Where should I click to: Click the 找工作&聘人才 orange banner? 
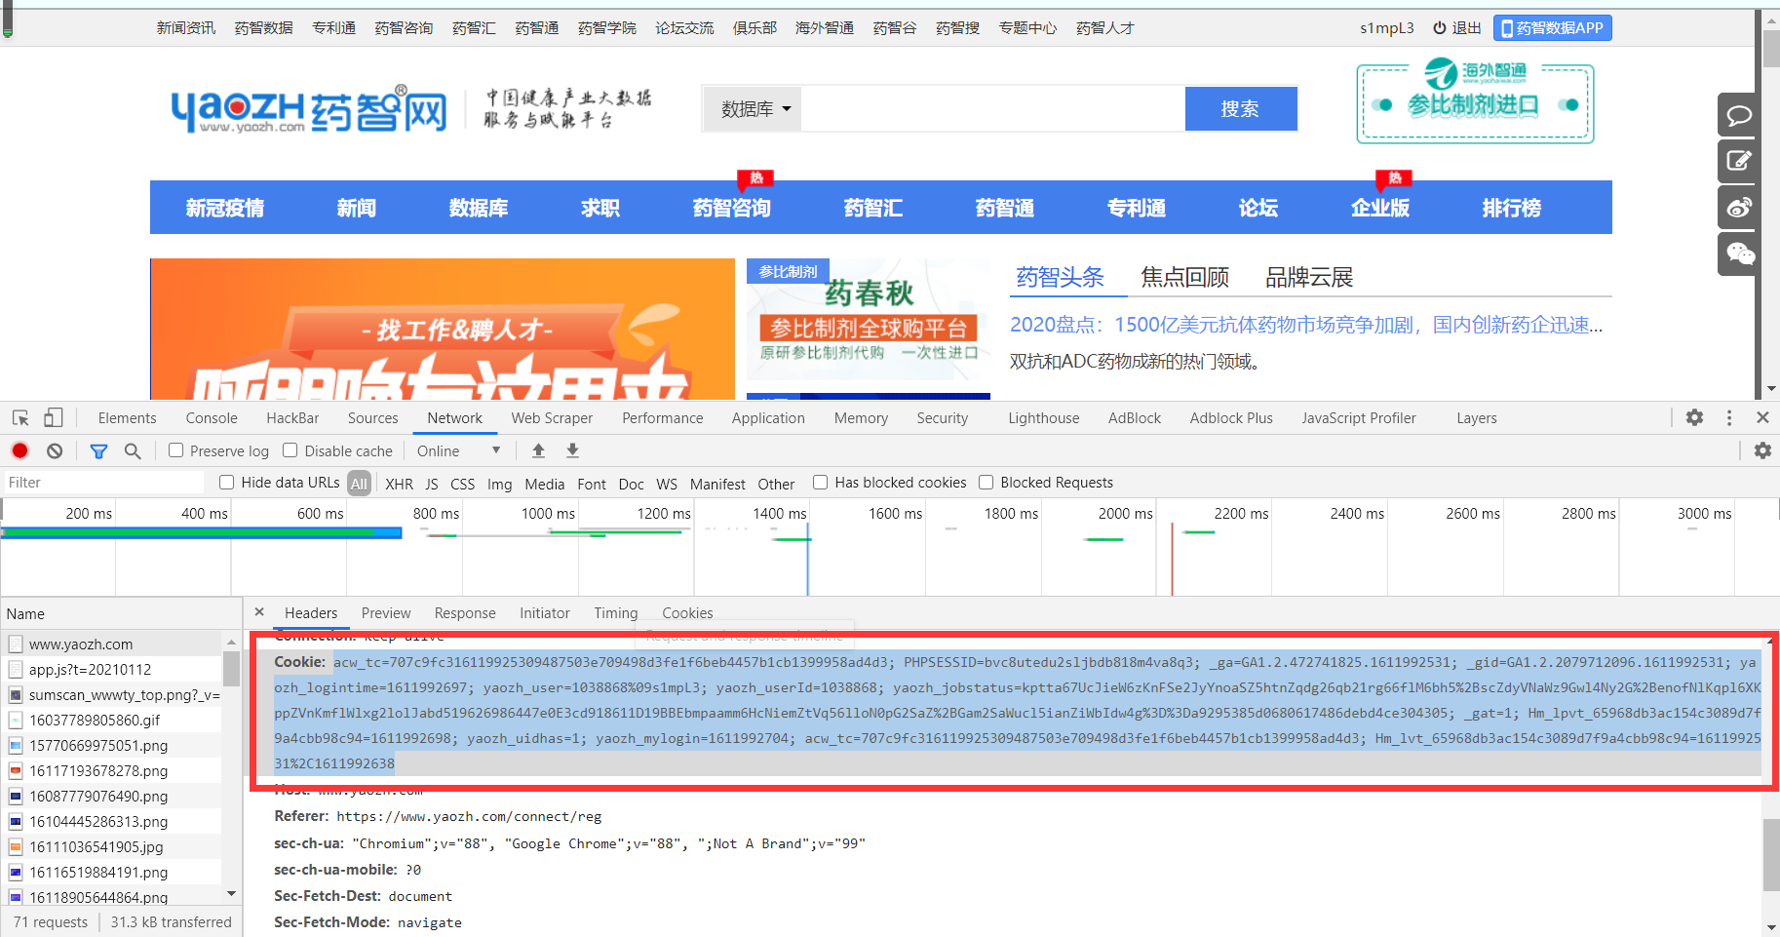coord(443,329)
